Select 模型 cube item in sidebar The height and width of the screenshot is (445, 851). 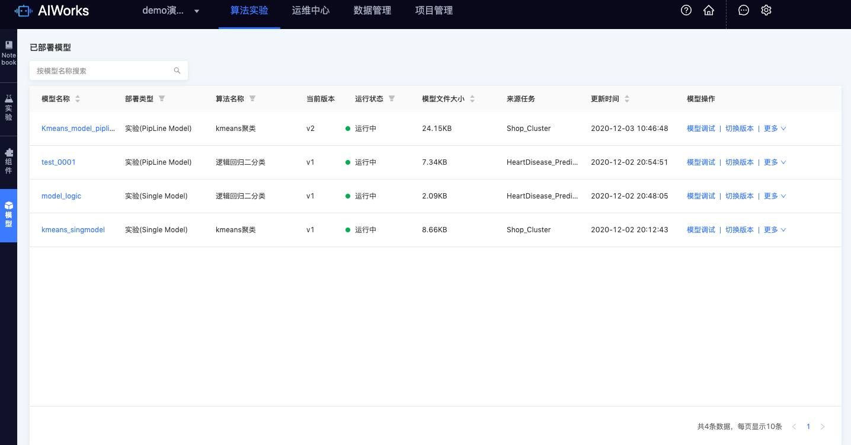pos(8,215)
